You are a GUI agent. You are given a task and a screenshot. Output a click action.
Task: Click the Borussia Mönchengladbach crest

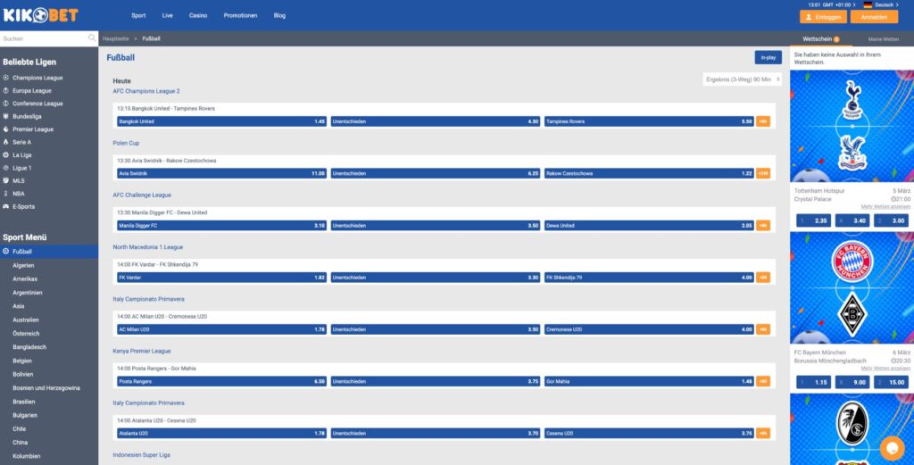pos(852,315)
